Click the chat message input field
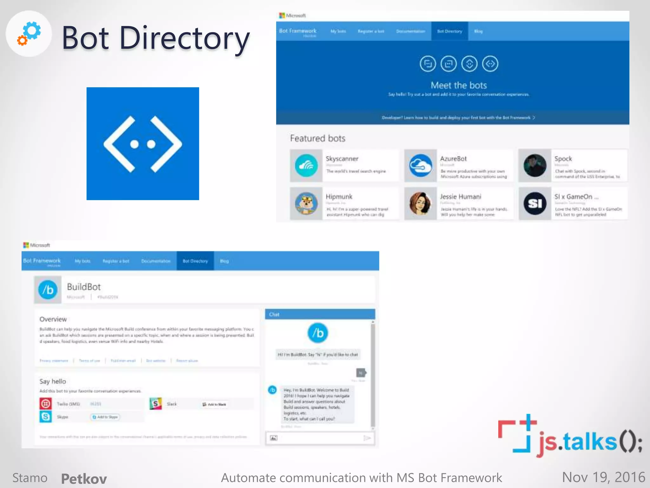Image resolution: width=650 pixels, height=488 pixels. pos(320,438)
